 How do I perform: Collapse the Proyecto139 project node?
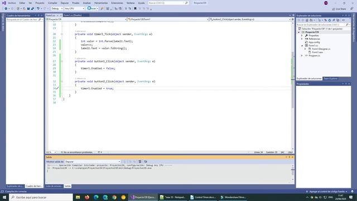(x=299, y=32)
